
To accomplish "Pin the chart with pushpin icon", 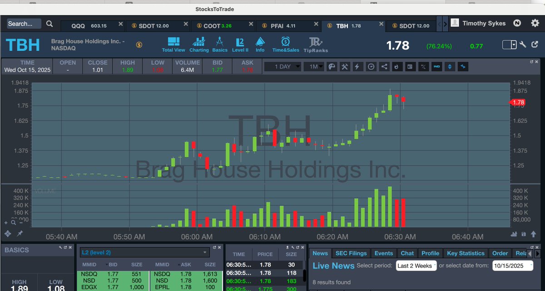I will coord(20,233).
